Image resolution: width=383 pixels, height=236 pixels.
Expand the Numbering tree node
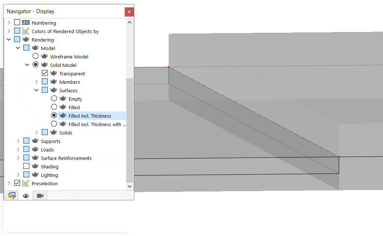pos(9,23)
